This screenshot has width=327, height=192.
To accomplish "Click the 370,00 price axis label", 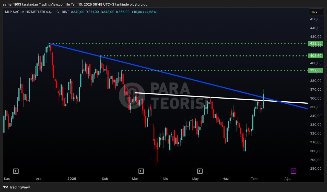I will [x=316, y=89].
